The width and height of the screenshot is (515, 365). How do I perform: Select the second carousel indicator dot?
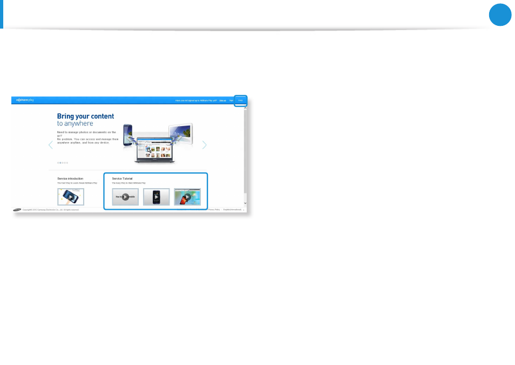click(x=60, y=162)
